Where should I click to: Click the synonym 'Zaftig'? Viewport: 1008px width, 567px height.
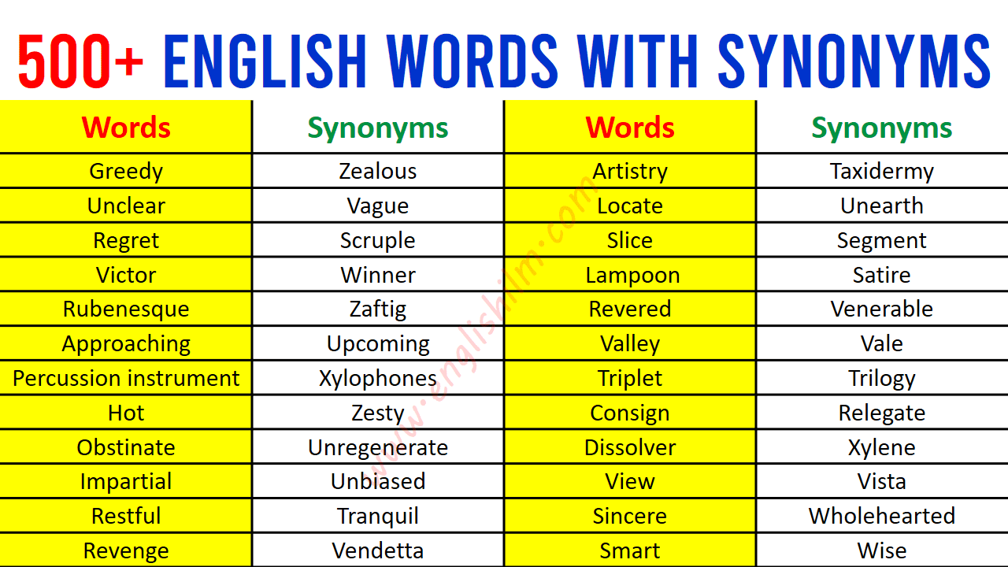pos(378,309)
